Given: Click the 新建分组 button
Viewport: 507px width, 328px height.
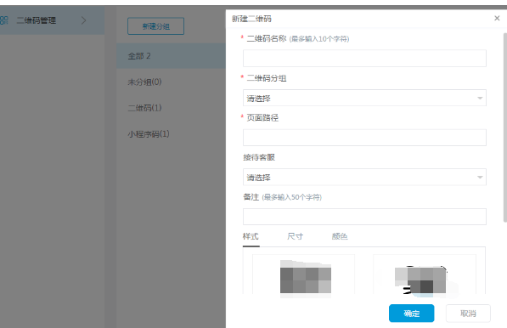Looking at the screenshot, I should click(156, 26).
